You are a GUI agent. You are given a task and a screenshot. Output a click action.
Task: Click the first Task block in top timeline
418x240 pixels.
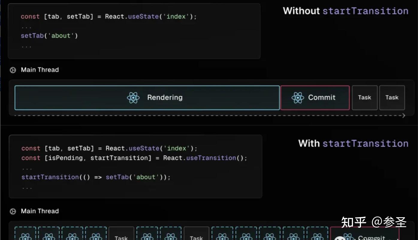click(x=364, y=97)
